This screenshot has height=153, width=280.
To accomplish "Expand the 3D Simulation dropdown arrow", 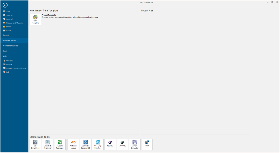I will [x=40, y=148].
